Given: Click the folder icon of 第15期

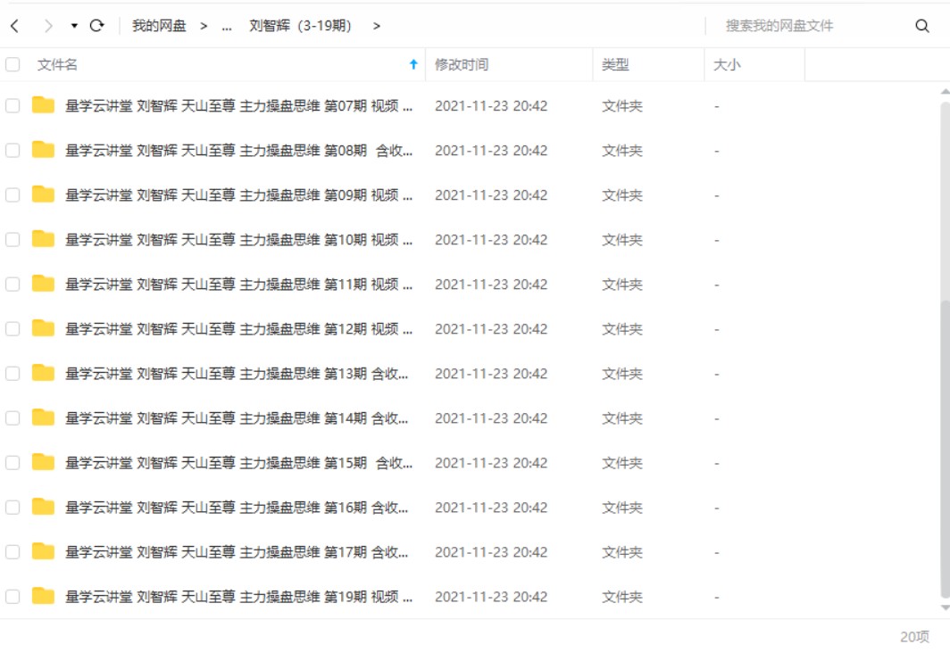Looking at the screenshot, I should click(43, 462).
